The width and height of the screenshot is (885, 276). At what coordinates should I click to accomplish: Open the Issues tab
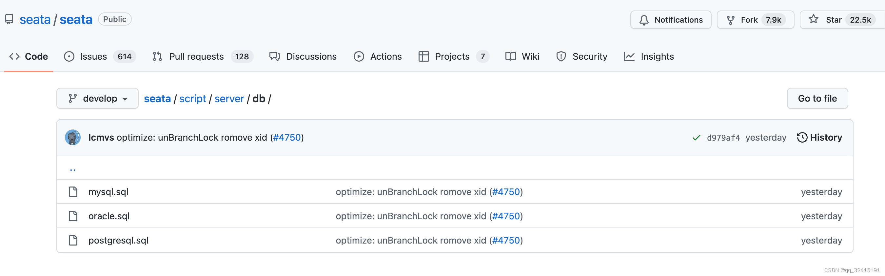click(x=93, y=56)
